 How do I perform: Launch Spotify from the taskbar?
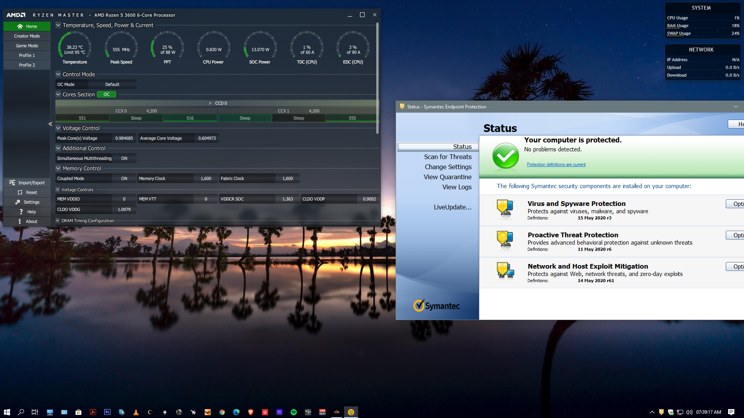point(294,412)
